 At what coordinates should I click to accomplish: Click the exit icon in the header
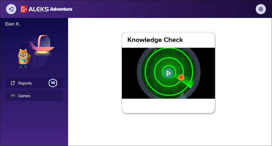pyautogui.click(x=11, y=9)
